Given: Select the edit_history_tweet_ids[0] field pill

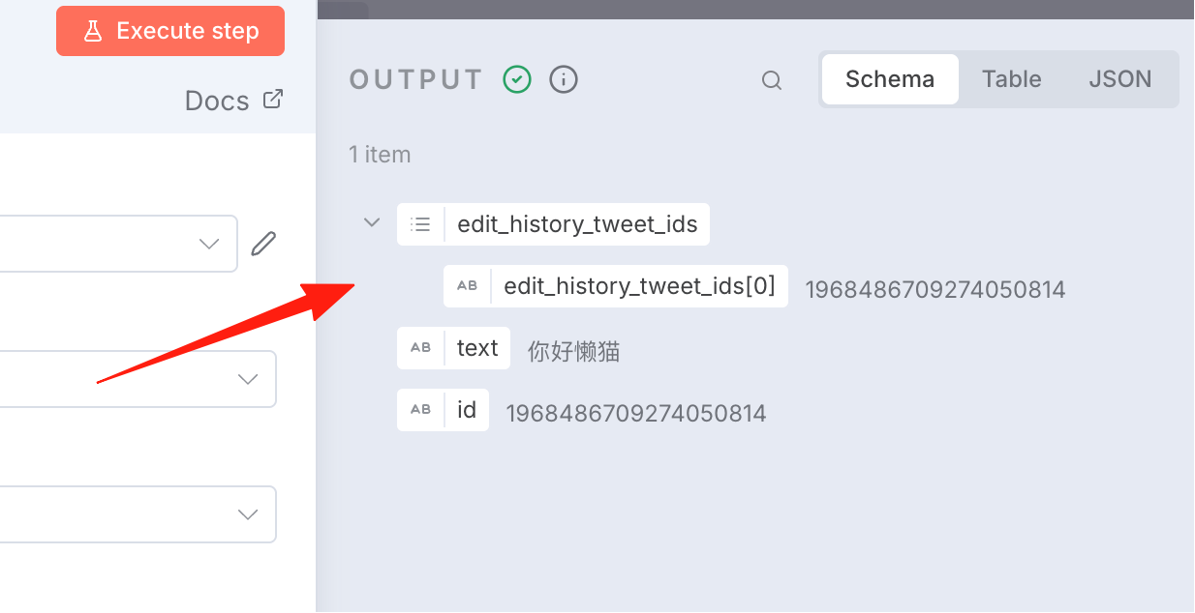Looking at the screenshot, I should click(616, 286).
